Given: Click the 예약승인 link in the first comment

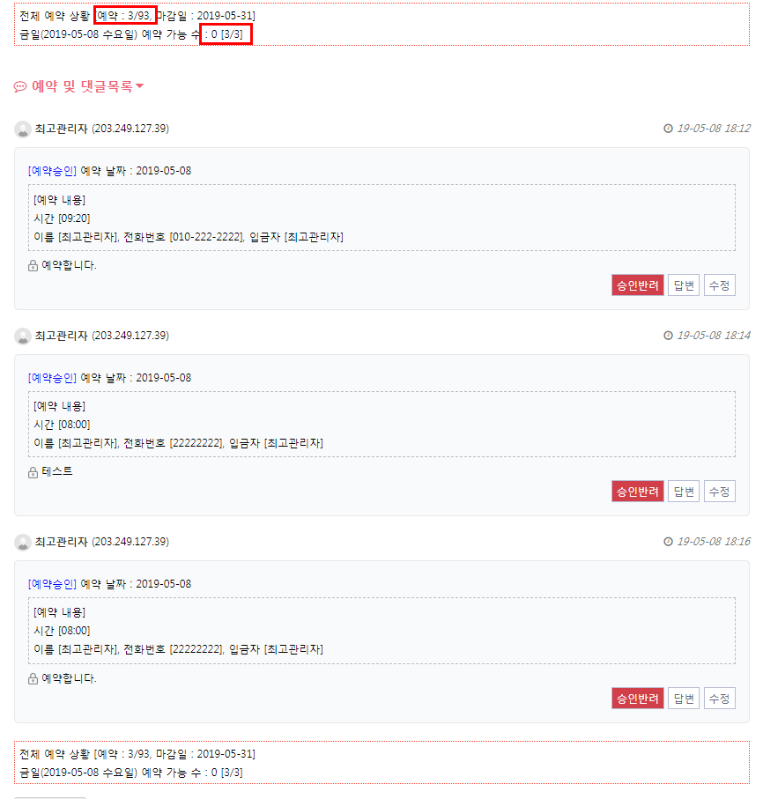Looking at the screenshot, I should pyautogui.click(x=52, y=171).
